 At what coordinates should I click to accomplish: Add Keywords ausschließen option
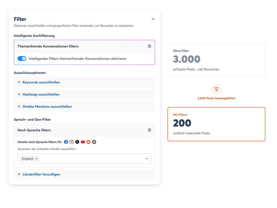pos(85,82)
